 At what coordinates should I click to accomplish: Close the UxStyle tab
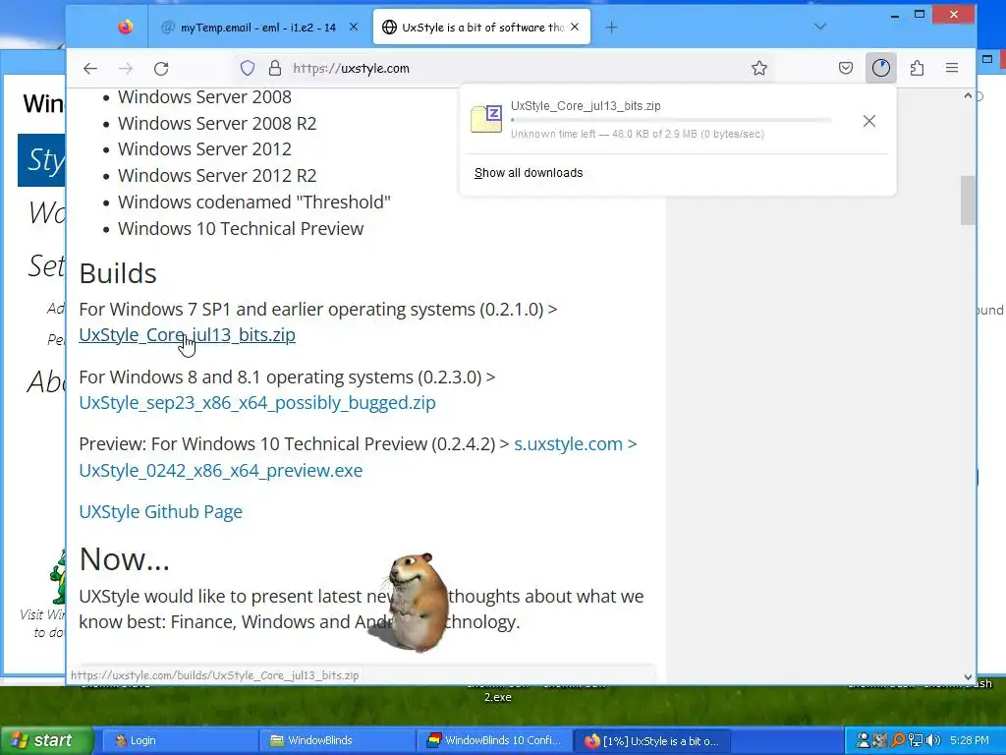coord(575,27)
